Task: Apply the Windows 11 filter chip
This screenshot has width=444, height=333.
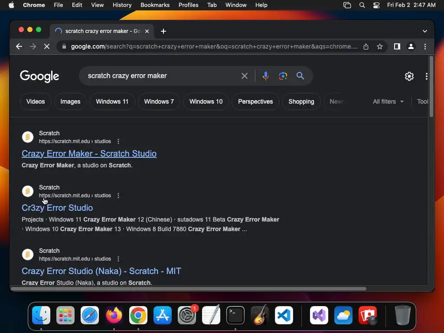Action: point(112,101)
